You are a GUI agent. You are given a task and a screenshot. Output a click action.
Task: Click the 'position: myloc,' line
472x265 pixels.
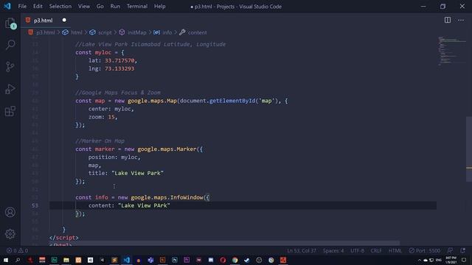coord(114,157)
